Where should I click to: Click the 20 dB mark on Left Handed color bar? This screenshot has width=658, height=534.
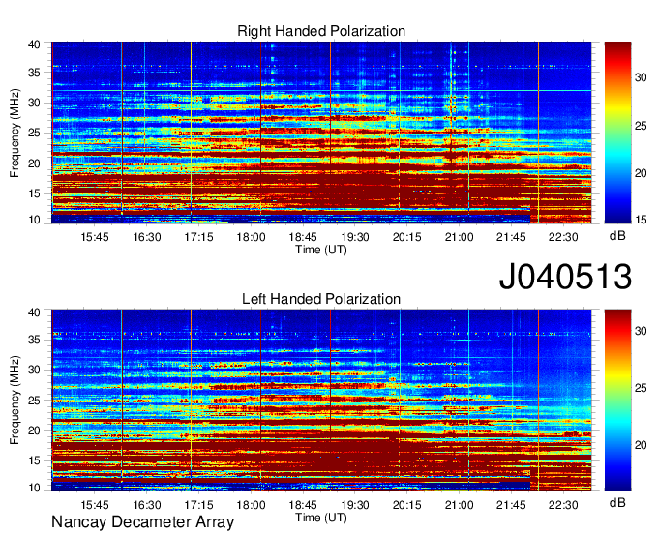click(x=641, y=445)
